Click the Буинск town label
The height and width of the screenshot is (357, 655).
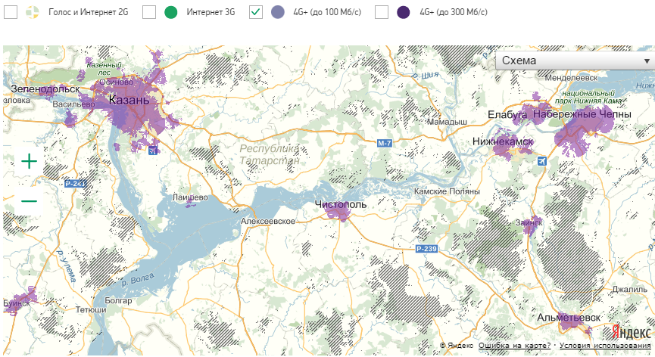(17, 303)
